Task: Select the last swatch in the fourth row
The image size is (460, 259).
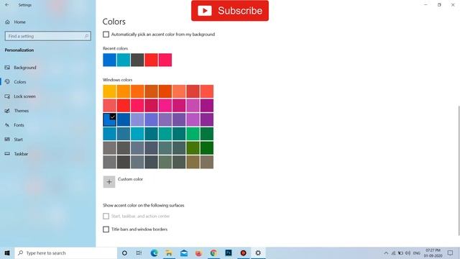Action: [207, 134]
